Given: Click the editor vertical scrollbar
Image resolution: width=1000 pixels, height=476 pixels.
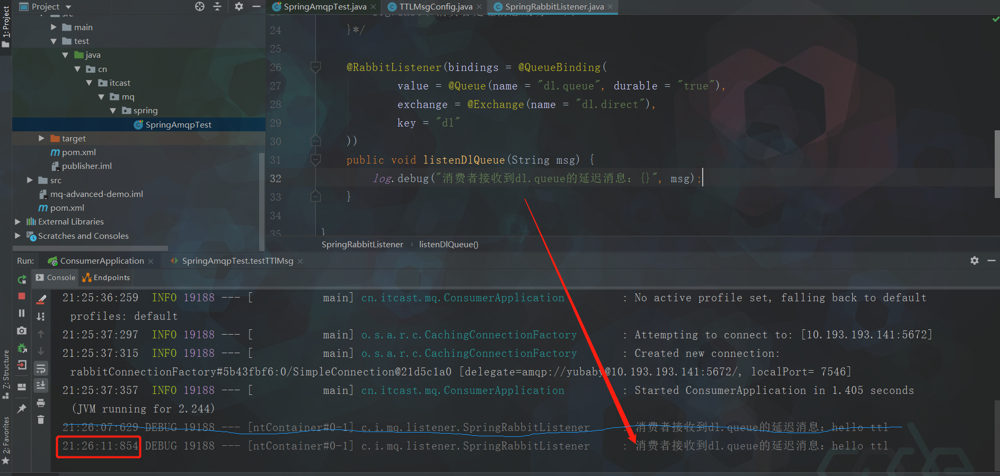Looking at the screenshot, I should click(x=997, y=164).
